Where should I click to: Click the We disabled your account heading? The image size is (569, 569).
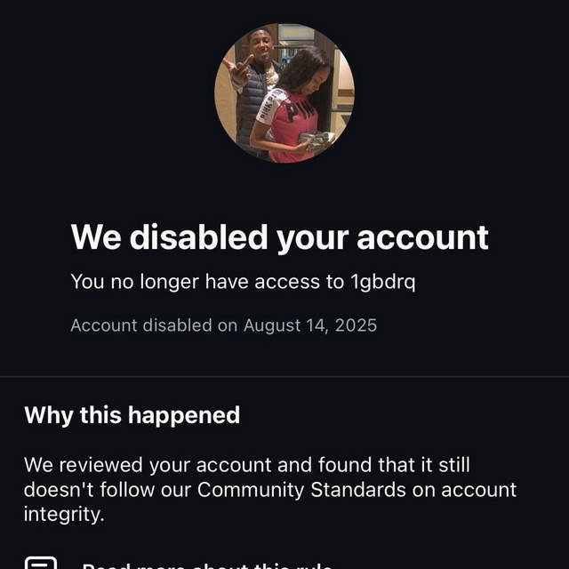pos(279,237)
